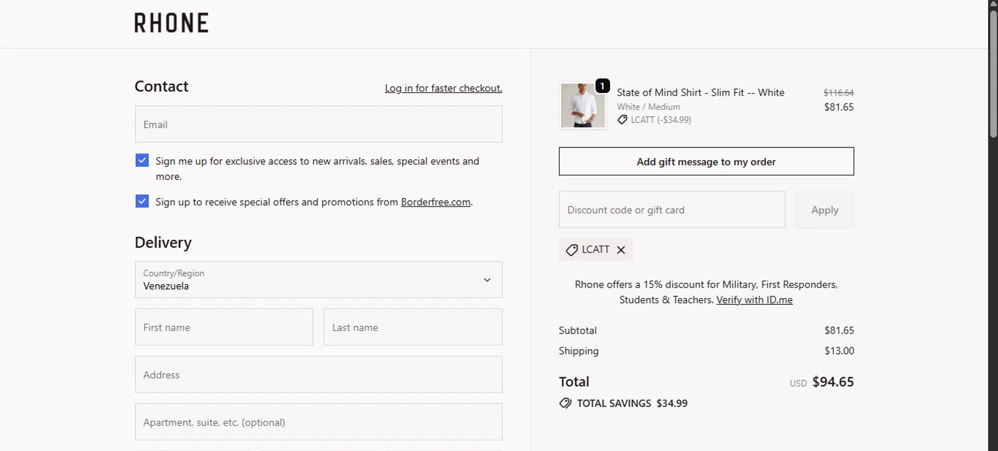
Task: Uncheck the new arrivals sign-up checkbox
Action: tap(142, 161)
